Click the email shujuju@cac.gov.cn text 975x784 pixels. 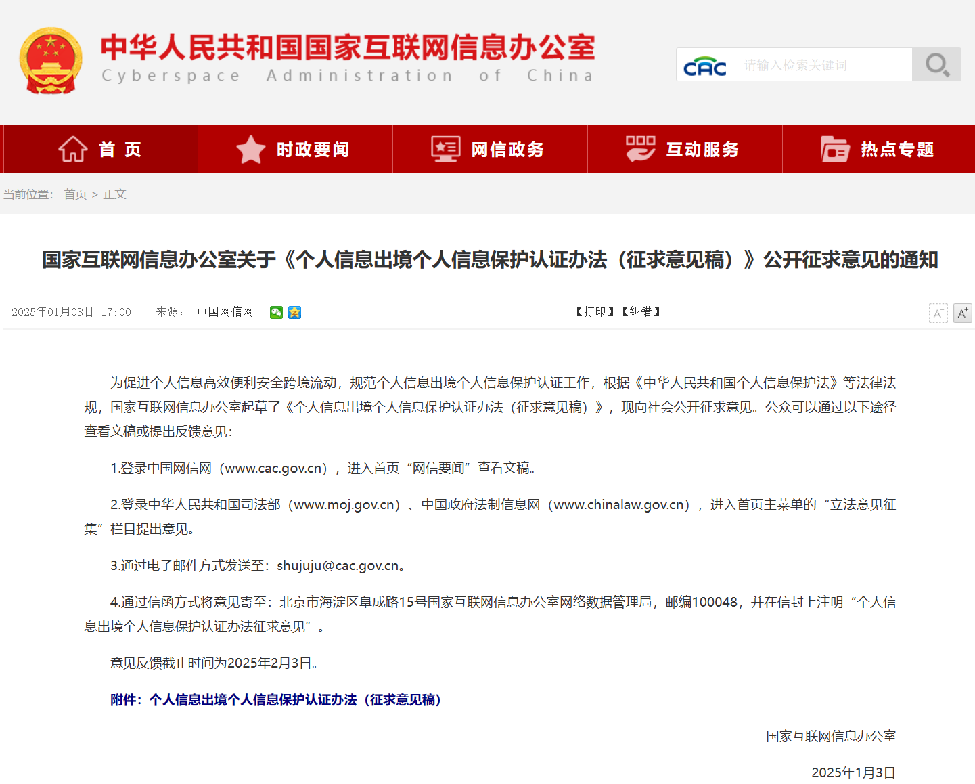click(x=338, y=565)
